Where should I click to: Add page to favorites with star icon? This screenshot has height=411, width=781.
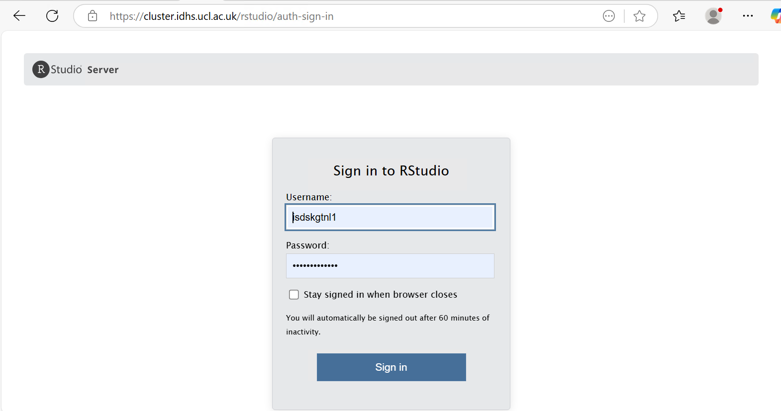pyautogui.click(x=640, y=15)
